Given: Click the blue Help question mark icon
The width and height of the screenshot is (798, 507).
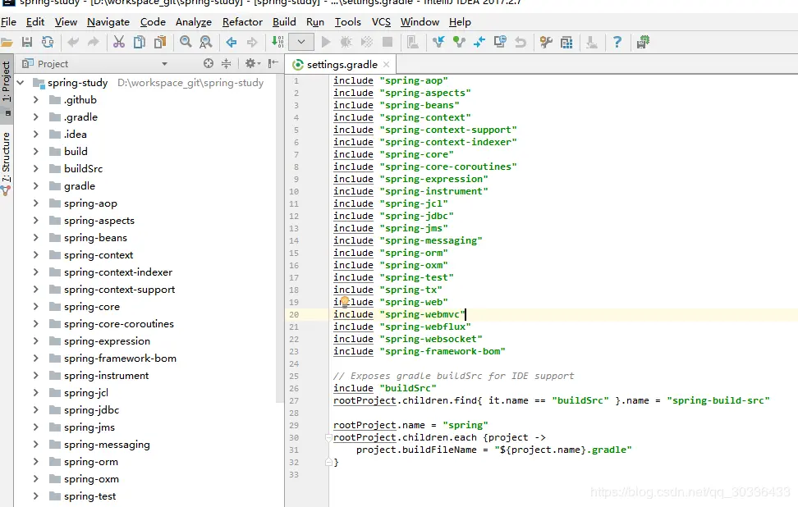Looking at the screenshot, I should [x=617, y=42].
